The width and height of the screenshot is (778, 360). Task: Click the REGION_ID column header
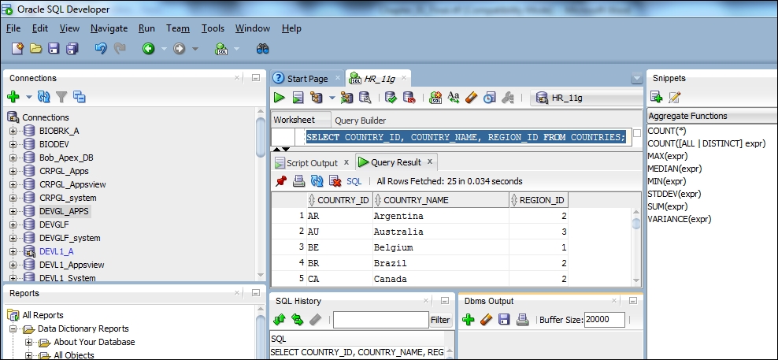(x=539, y=200)
